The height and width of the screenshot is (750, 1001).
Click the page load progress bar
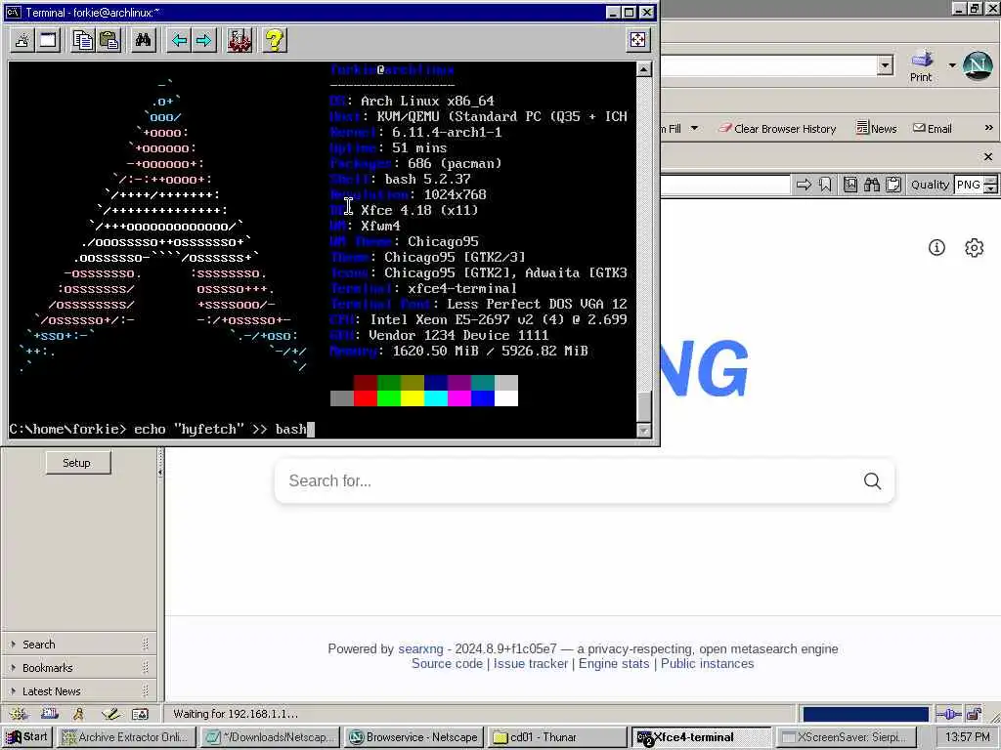click(x=865, y=714)
